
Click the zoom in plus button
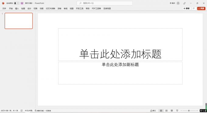[x=197, y=111]
